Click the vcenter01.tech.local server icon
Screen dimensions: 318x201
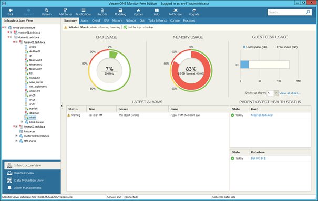(16, 33)
